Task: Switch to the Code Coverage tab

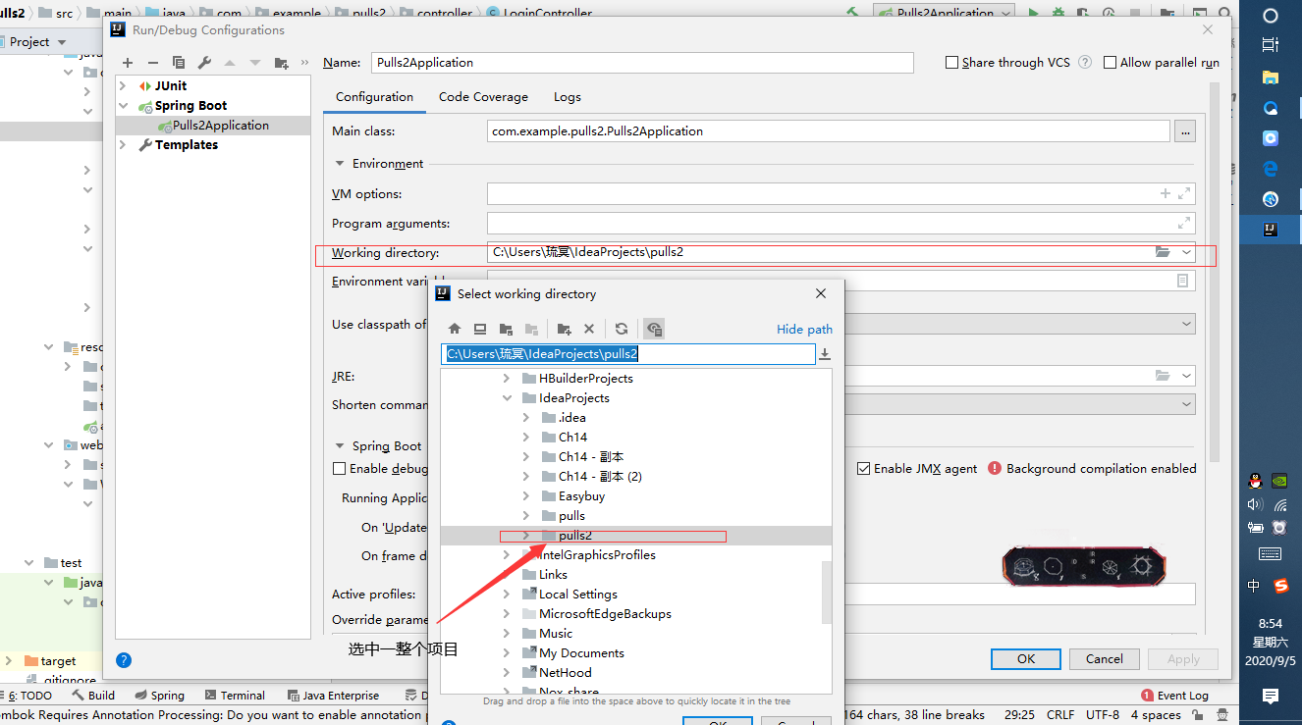Action: 483,97
